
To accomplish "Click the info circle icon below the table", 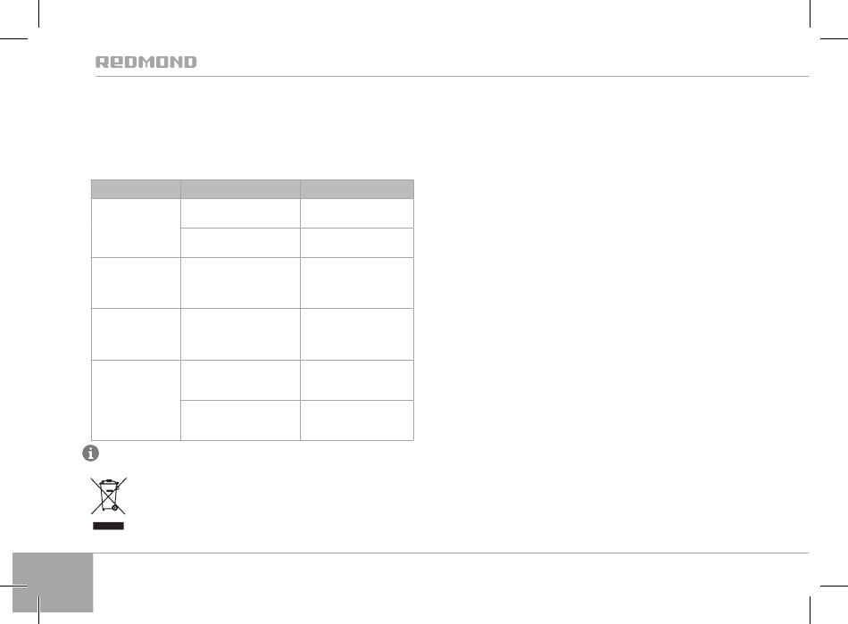I will pos(90,453).
